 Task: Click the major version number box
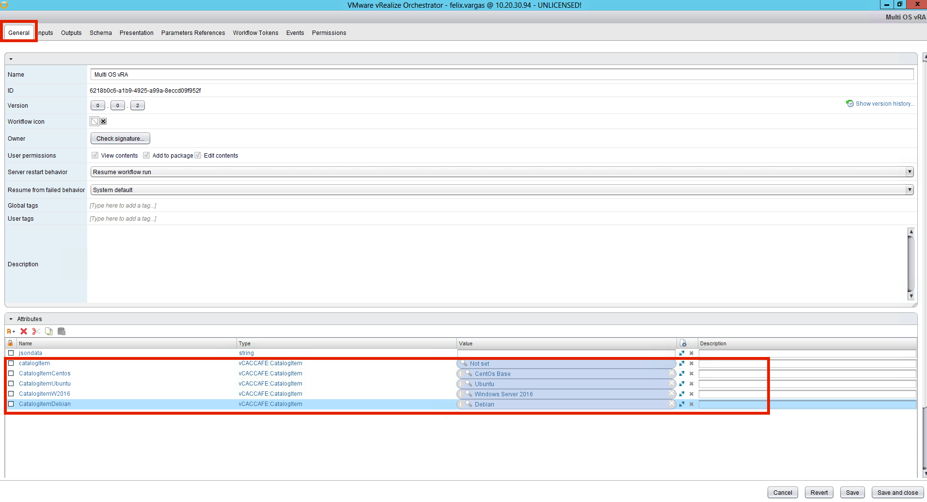(98, 105)
